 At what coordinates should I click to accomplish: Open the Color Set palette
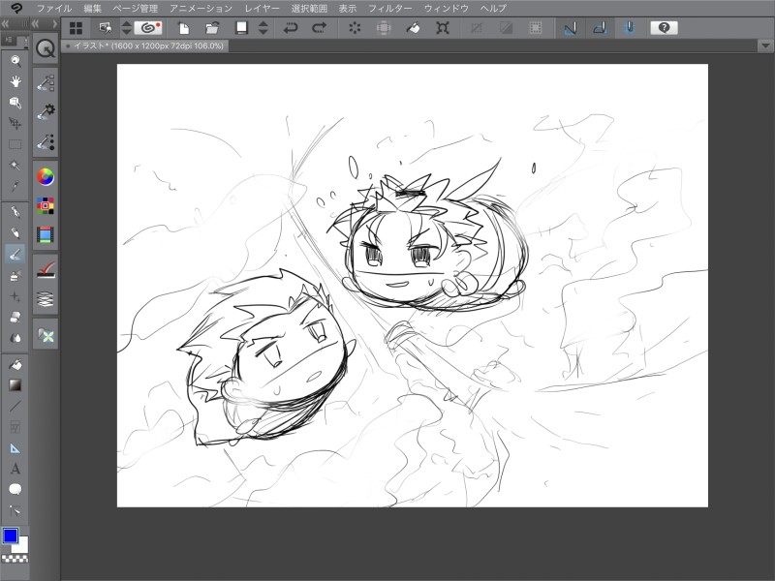click(46, 205)
